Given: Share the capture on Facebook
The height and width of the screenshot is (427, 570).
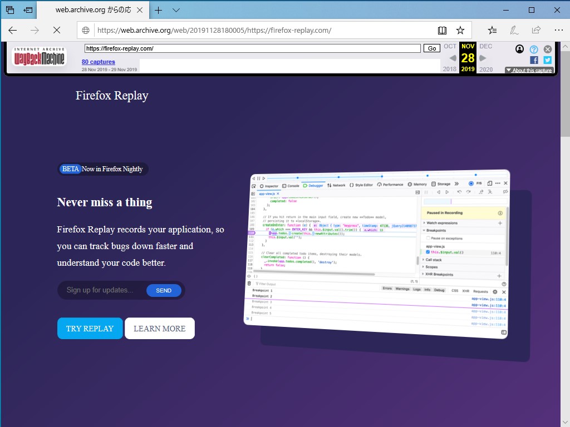Looking at the screenshot, I should click(534, 59).
